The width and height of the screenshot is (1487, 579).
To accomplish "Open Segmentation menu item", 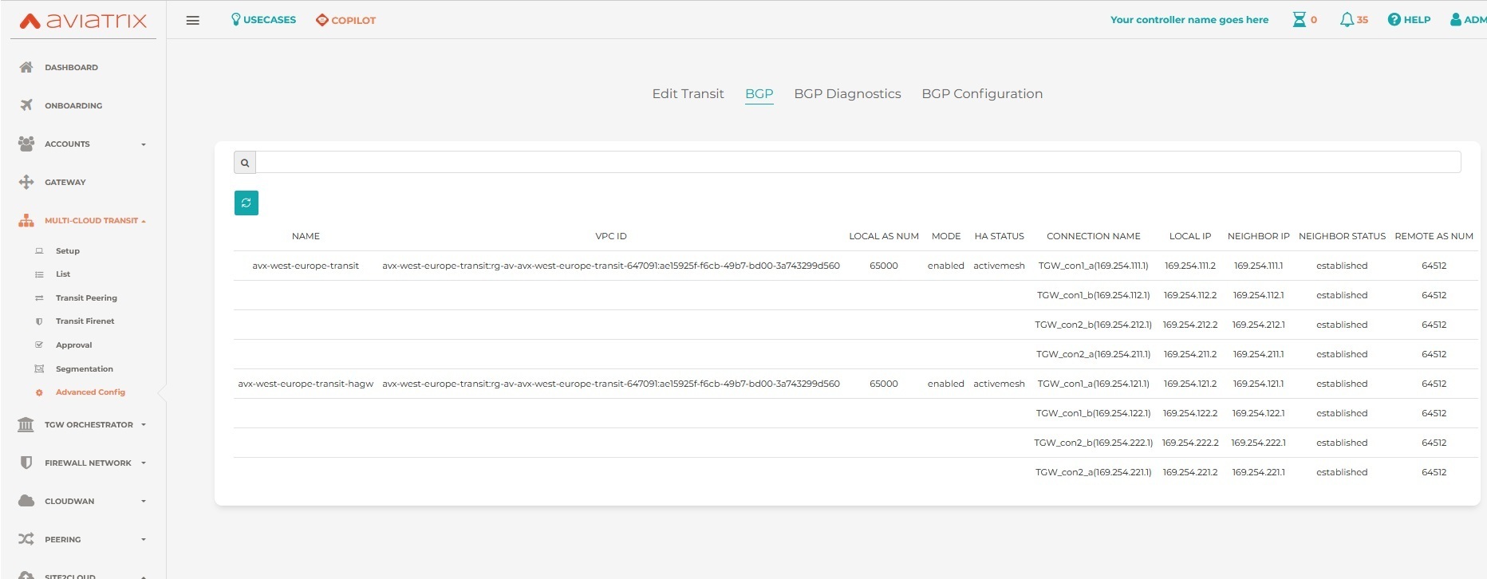I will pos(85,368).
